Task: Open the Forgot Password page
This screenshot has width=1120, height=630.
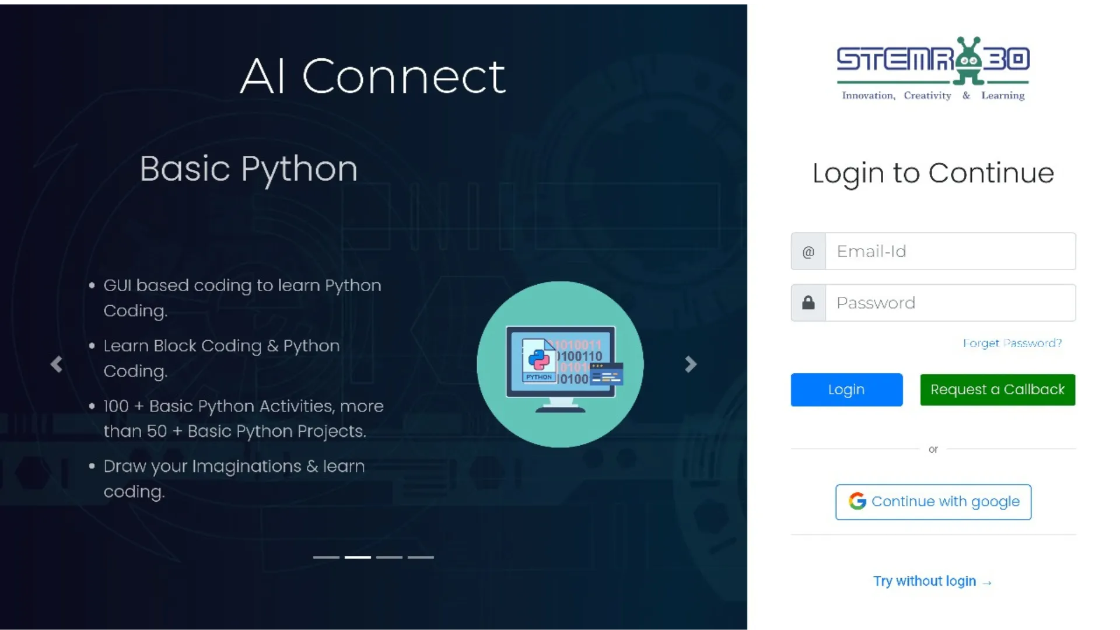Action: click(1012, 343)
